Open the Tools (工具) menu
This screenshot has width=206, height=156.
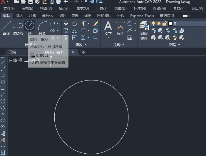point(102,9)
